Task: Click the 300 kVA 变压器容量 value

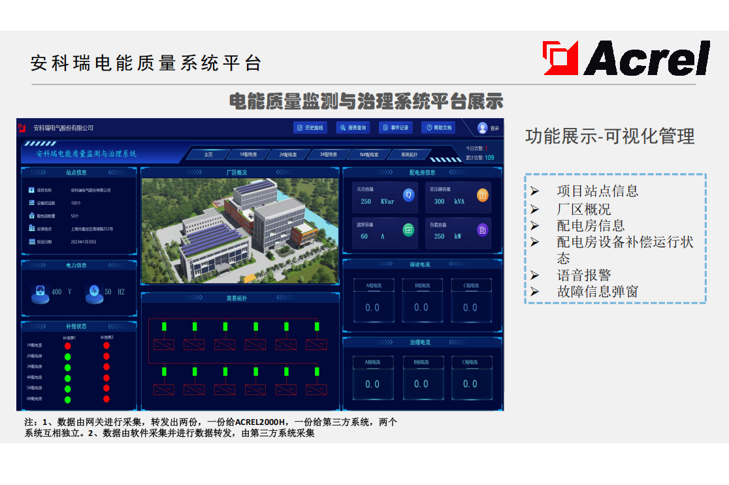Action: [x=449, y=202]
